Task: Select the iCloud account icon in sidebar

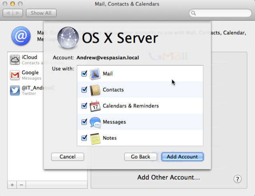Action: click(x=15, y=60)
